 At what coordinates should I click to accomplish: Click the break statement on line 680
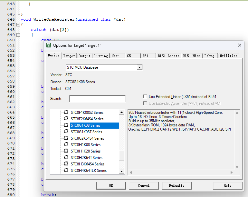tap(49, 195)
